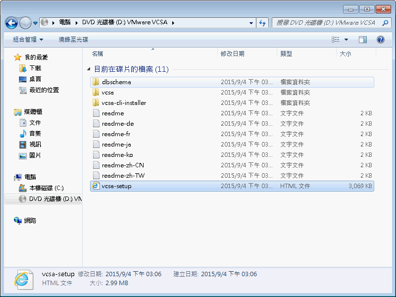Click the HTML 文件 type cell
The width and height of the screenshot is (396, 297).
click(295, 186)
